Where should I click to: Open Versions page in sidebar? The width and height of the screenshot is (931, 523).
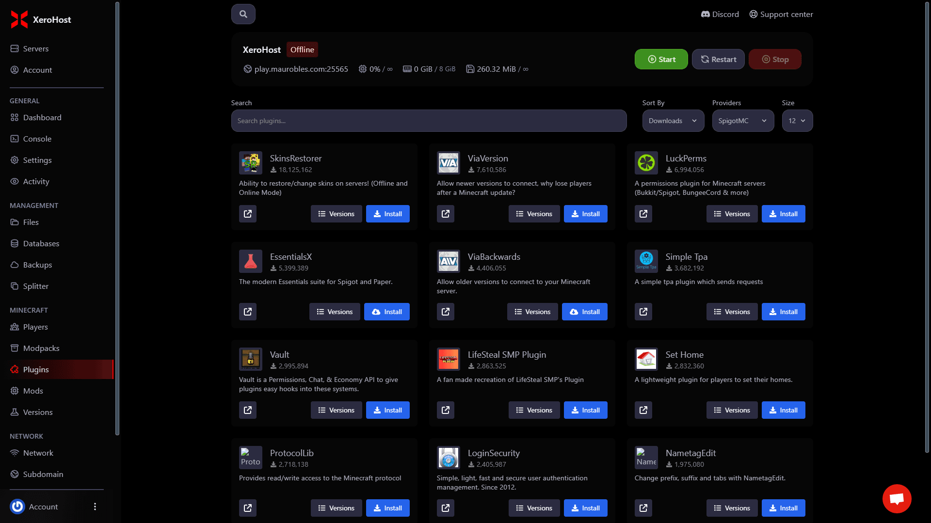click(57, 412)
